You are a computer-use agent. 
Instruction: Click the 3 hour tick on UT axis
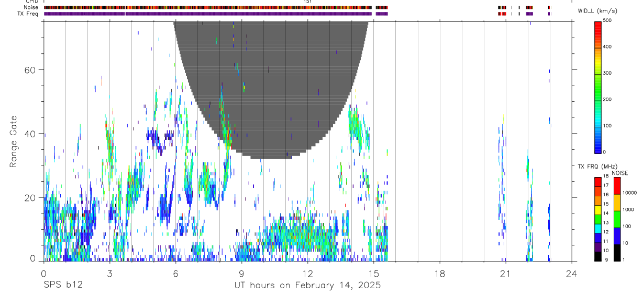point(109,273)
